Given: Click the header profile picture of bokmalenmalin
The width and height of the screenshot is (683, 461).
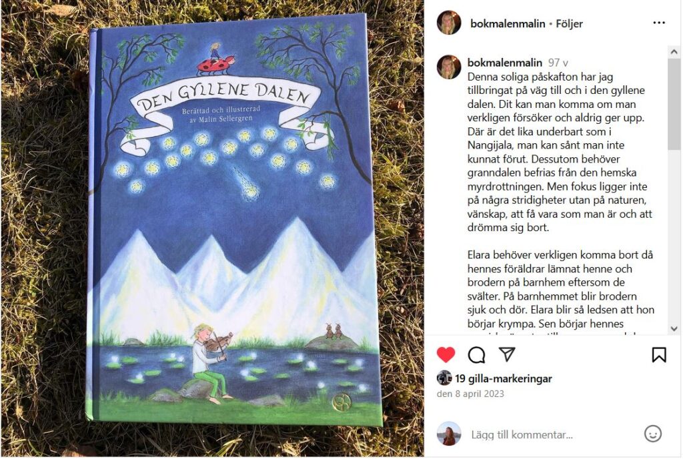Looking at the screenshot, I should click(x=449, y=23).
